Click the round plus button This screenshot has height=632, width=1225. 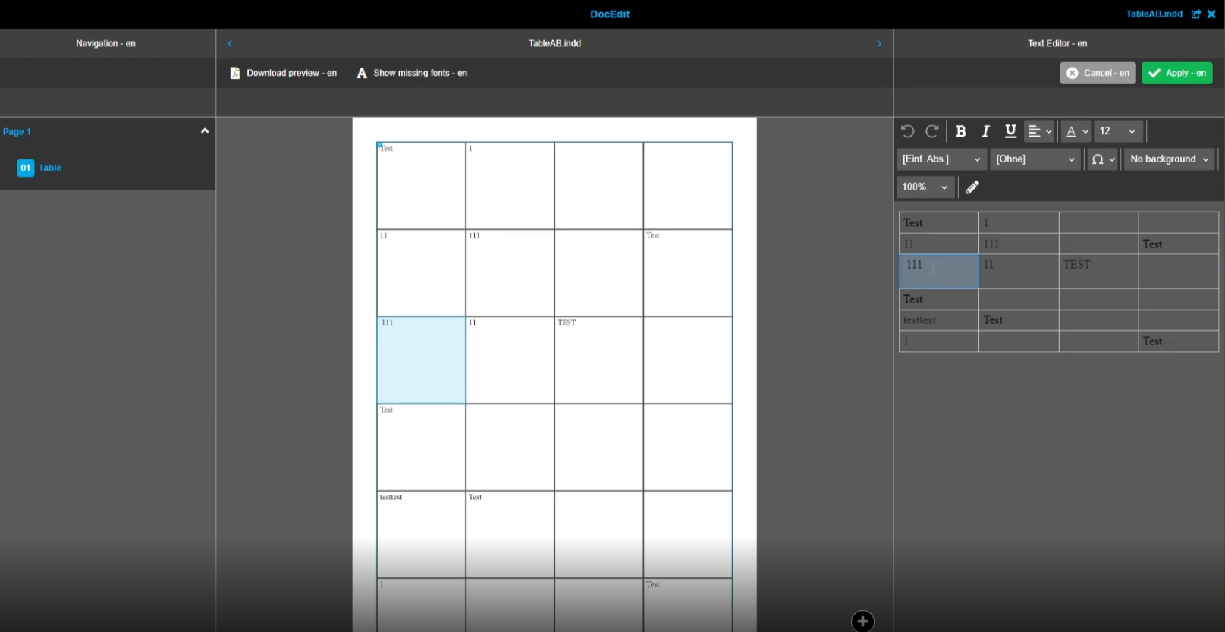[862, 621]
